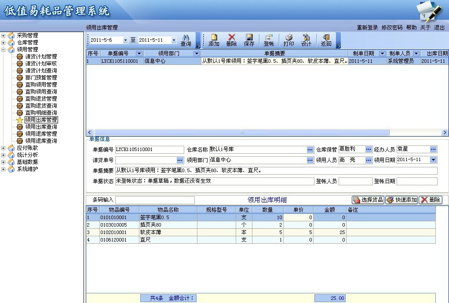Open 直购明细查询 in sidebar
This screenshot has height=303, width=449.
coord(41,112)
